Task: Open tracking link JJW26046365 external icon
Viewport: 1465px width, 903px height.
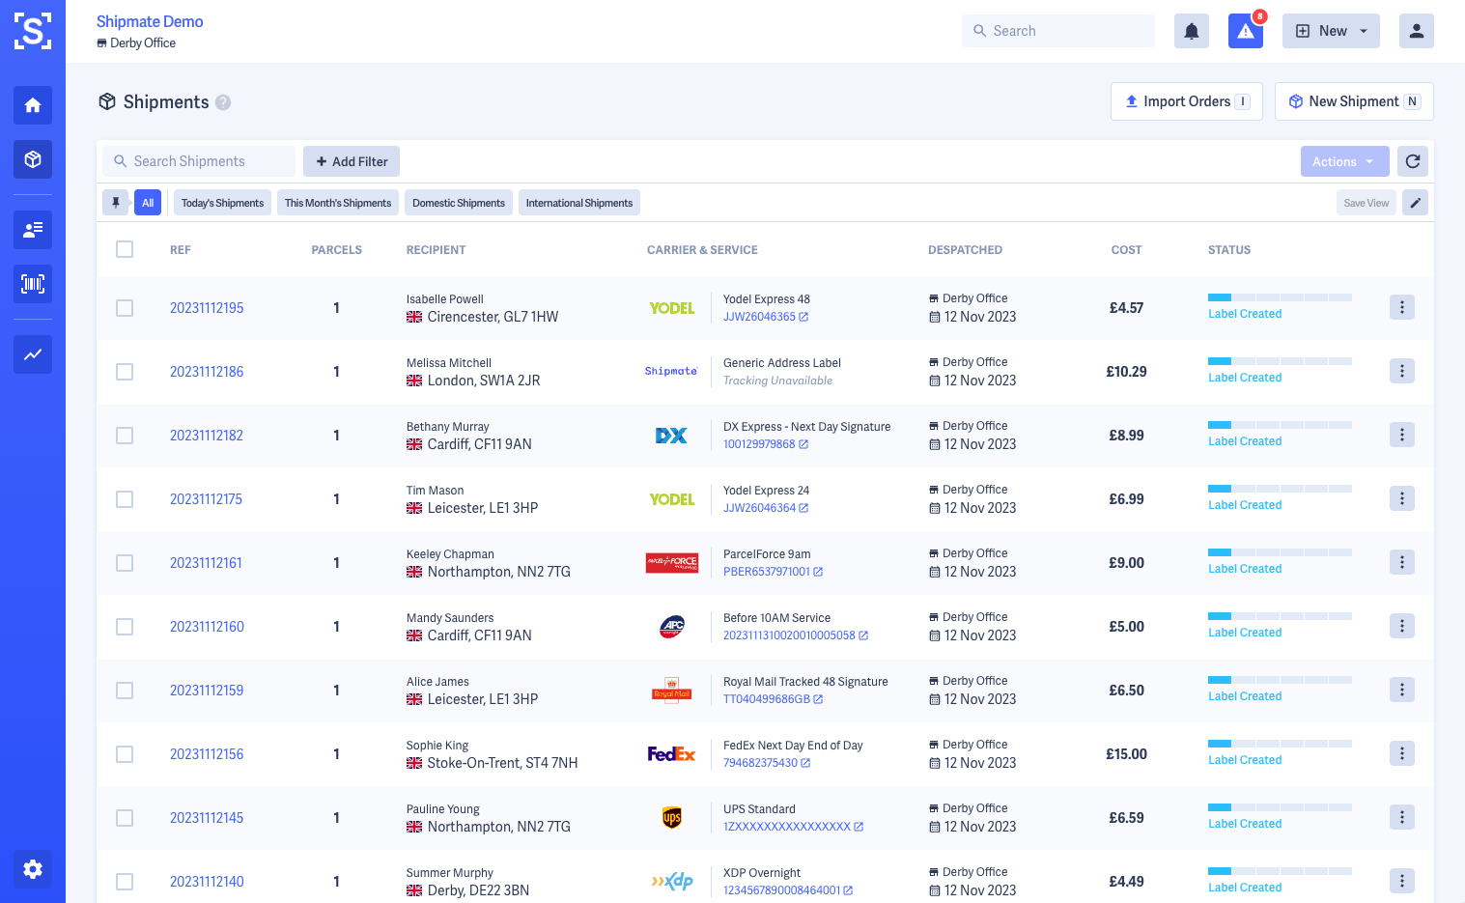Action: 803,317
